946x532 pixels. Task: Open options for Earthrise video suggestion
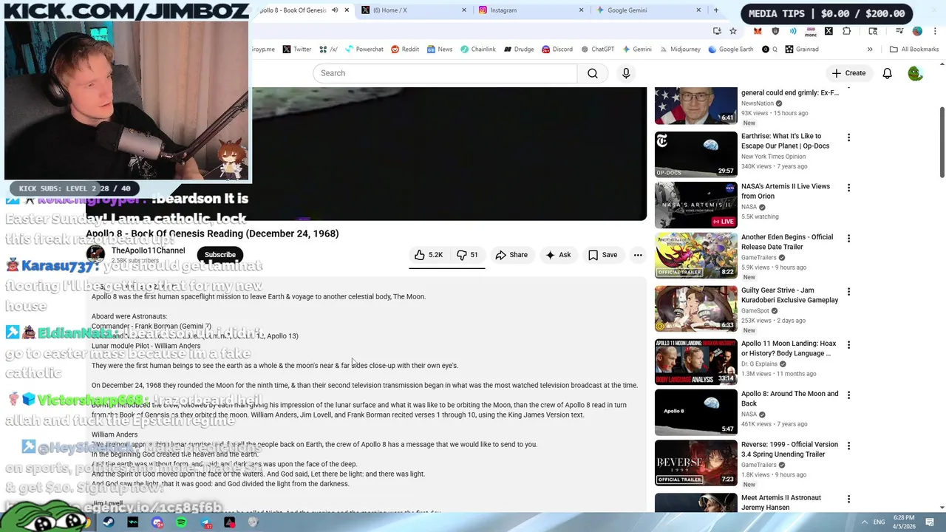tap(848, 137)
